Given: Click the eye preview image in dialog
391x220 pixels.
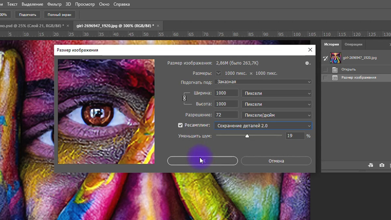Looking at the screenshot, I should tap(106, 111).
